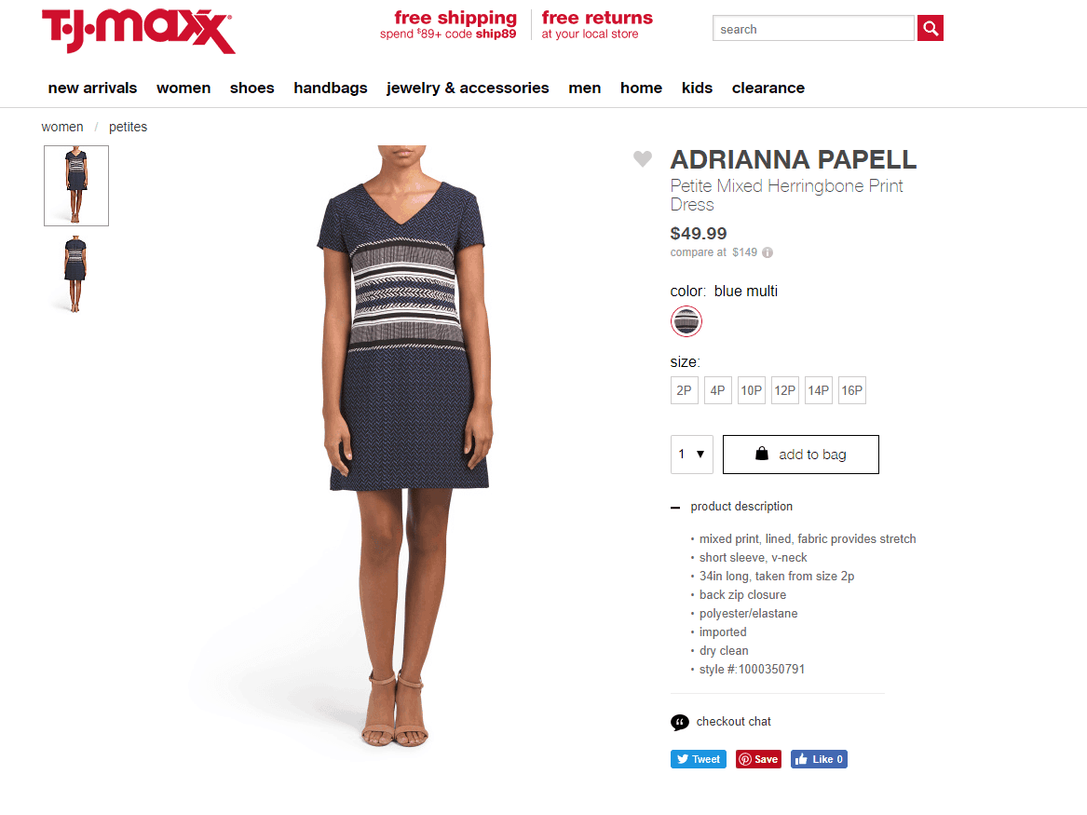Select size 10P
This screenshot has height=815, width=1087.
752,391
